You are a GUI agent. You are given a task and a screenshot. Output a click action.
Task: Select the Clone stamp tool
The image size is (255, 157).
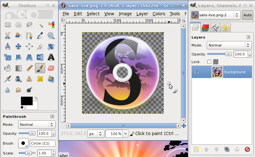[29, 79]
